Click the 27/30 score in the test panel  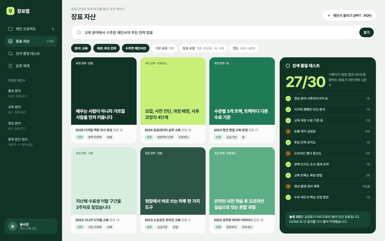306,82
